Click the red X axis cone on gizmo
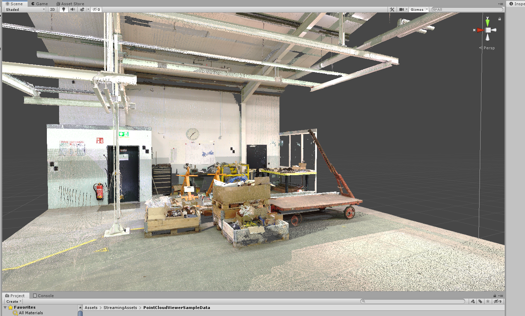 click(480, 30)
